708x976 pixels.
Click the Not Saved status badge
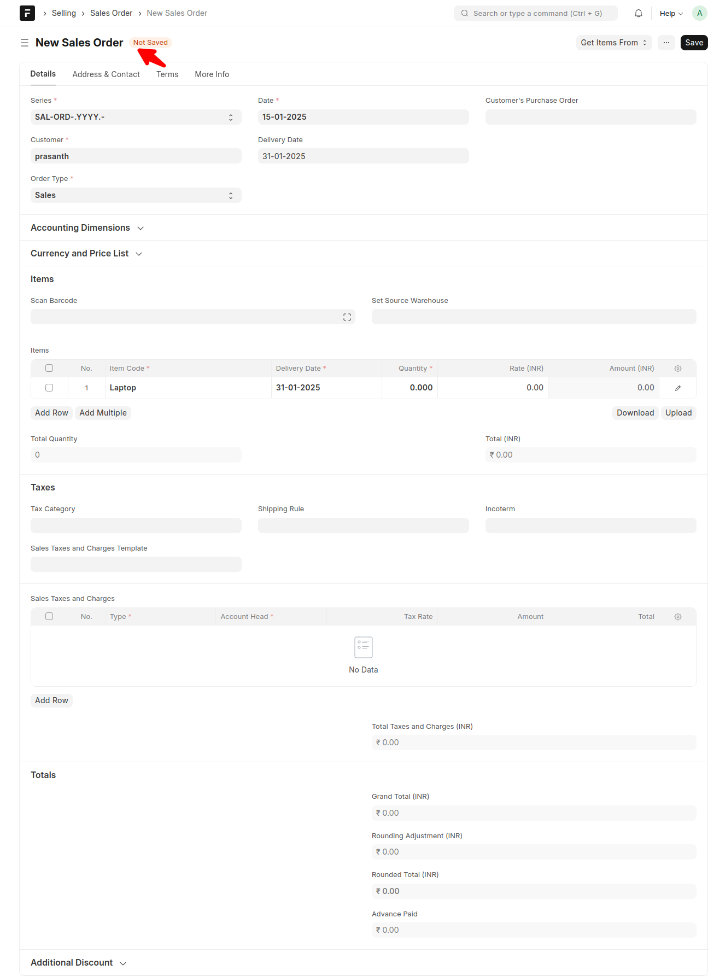tap(150, 43)
